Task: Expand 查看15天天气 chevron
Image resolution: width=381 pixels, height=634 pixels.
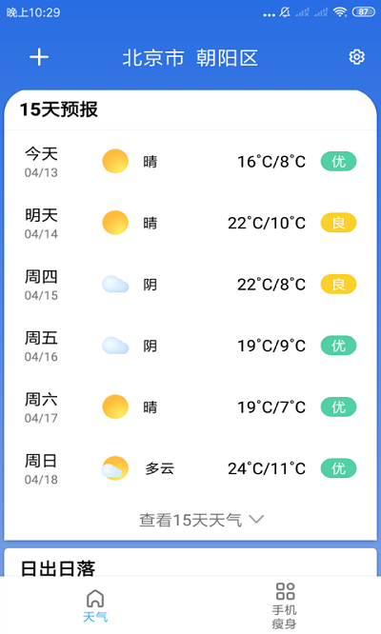Action: [x=256, y=519]
